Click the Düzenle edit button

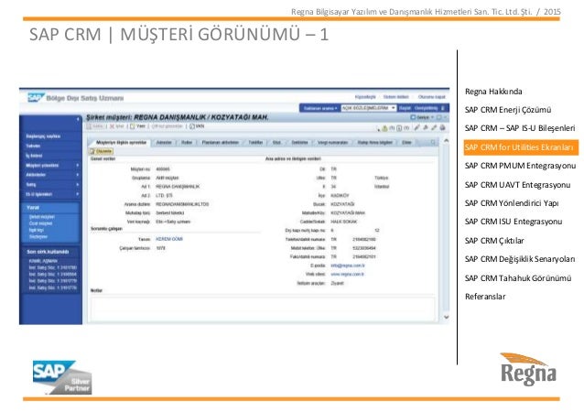tap(101, 151)
